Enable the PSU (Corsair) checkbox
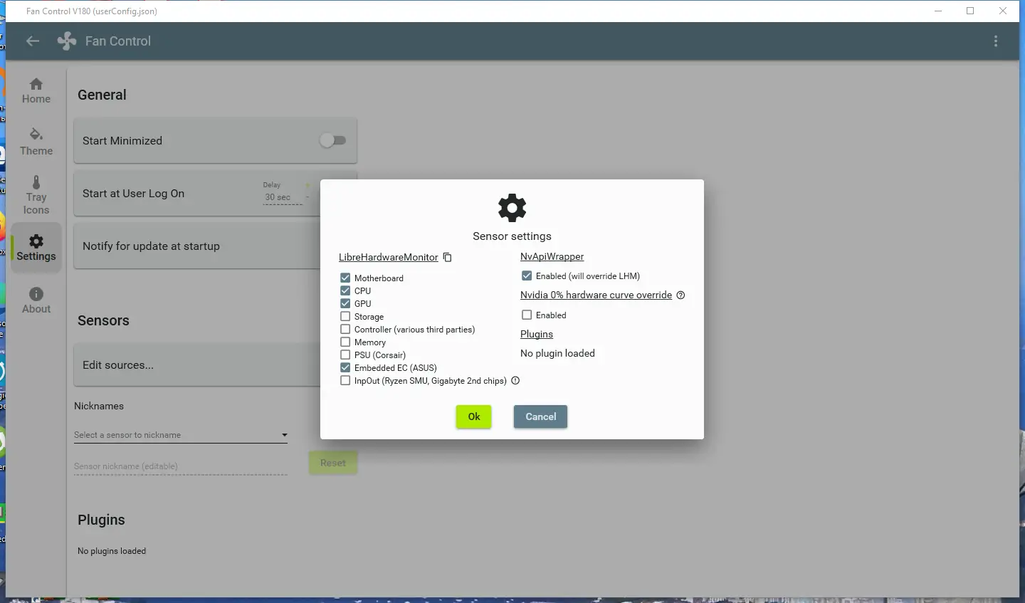1025x603 pixels. pos(345,355)
